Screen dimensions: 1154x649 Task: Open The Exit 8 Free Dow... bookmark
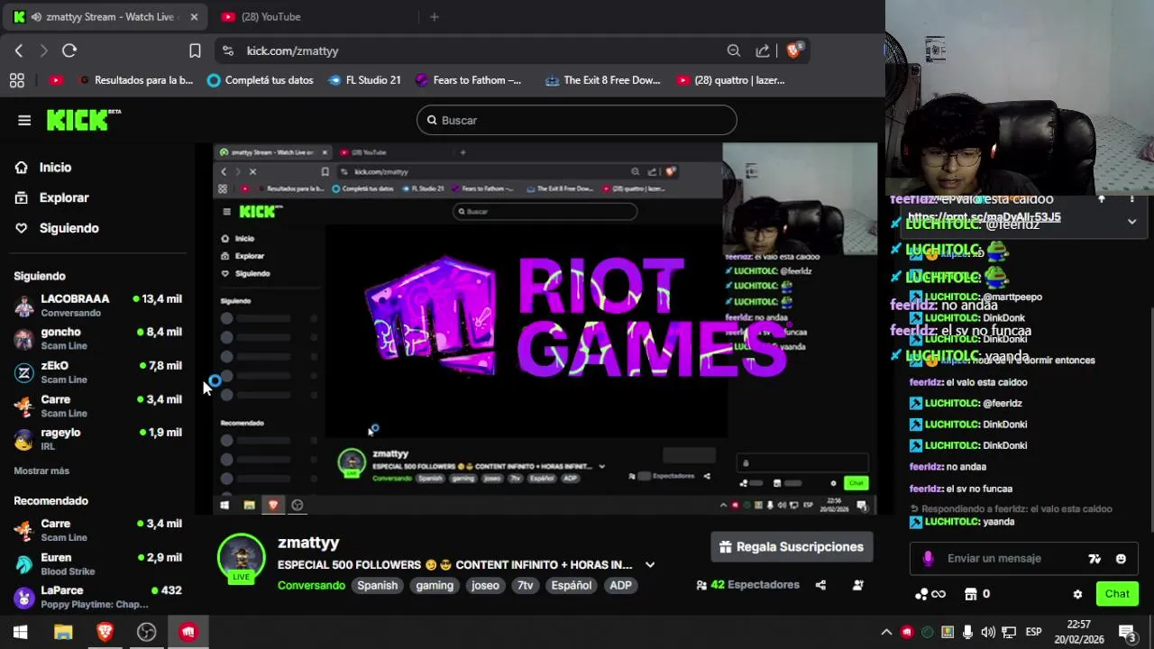(602, 80)
